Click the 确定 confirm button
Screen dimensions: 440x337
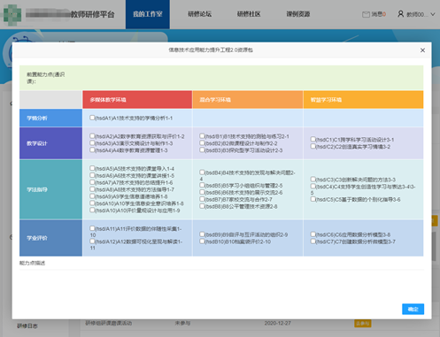[x=413, y=309]
